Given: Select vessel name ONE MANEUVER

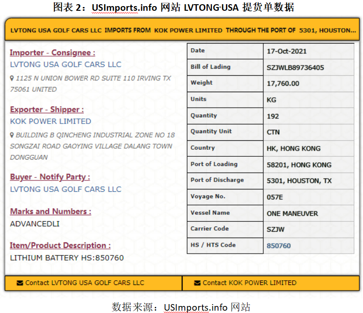Looking at the screenshot, I should [292, 213].
